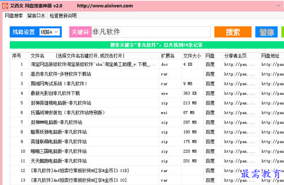This screenshot has height=185, width=284.
Task: Open the 线路A route dropdown
Action: [50, 32]
